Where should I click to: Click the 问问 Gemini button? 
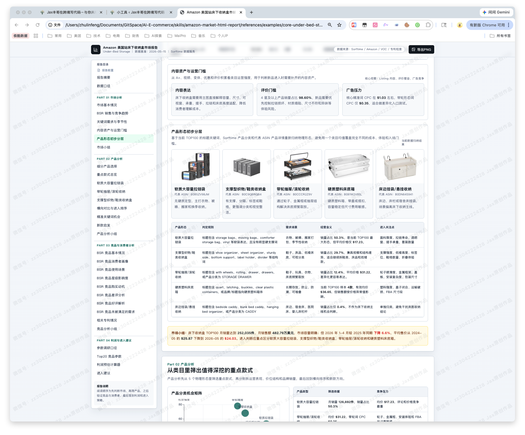496,12
